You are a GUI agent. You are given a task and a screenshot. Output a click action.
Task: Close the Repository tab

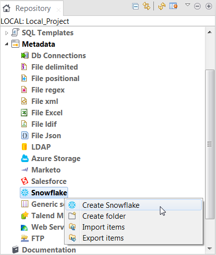(x=58, y=10)
